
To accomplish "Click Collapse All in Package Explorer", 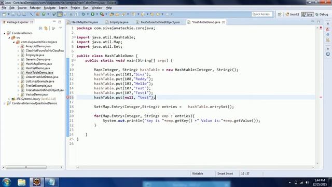I will 40,28.
